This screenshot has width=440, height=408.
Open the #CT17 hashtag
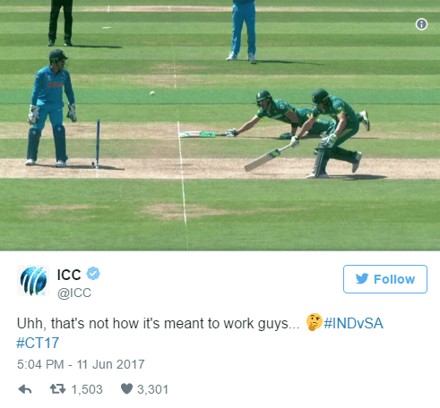point(38,343)
